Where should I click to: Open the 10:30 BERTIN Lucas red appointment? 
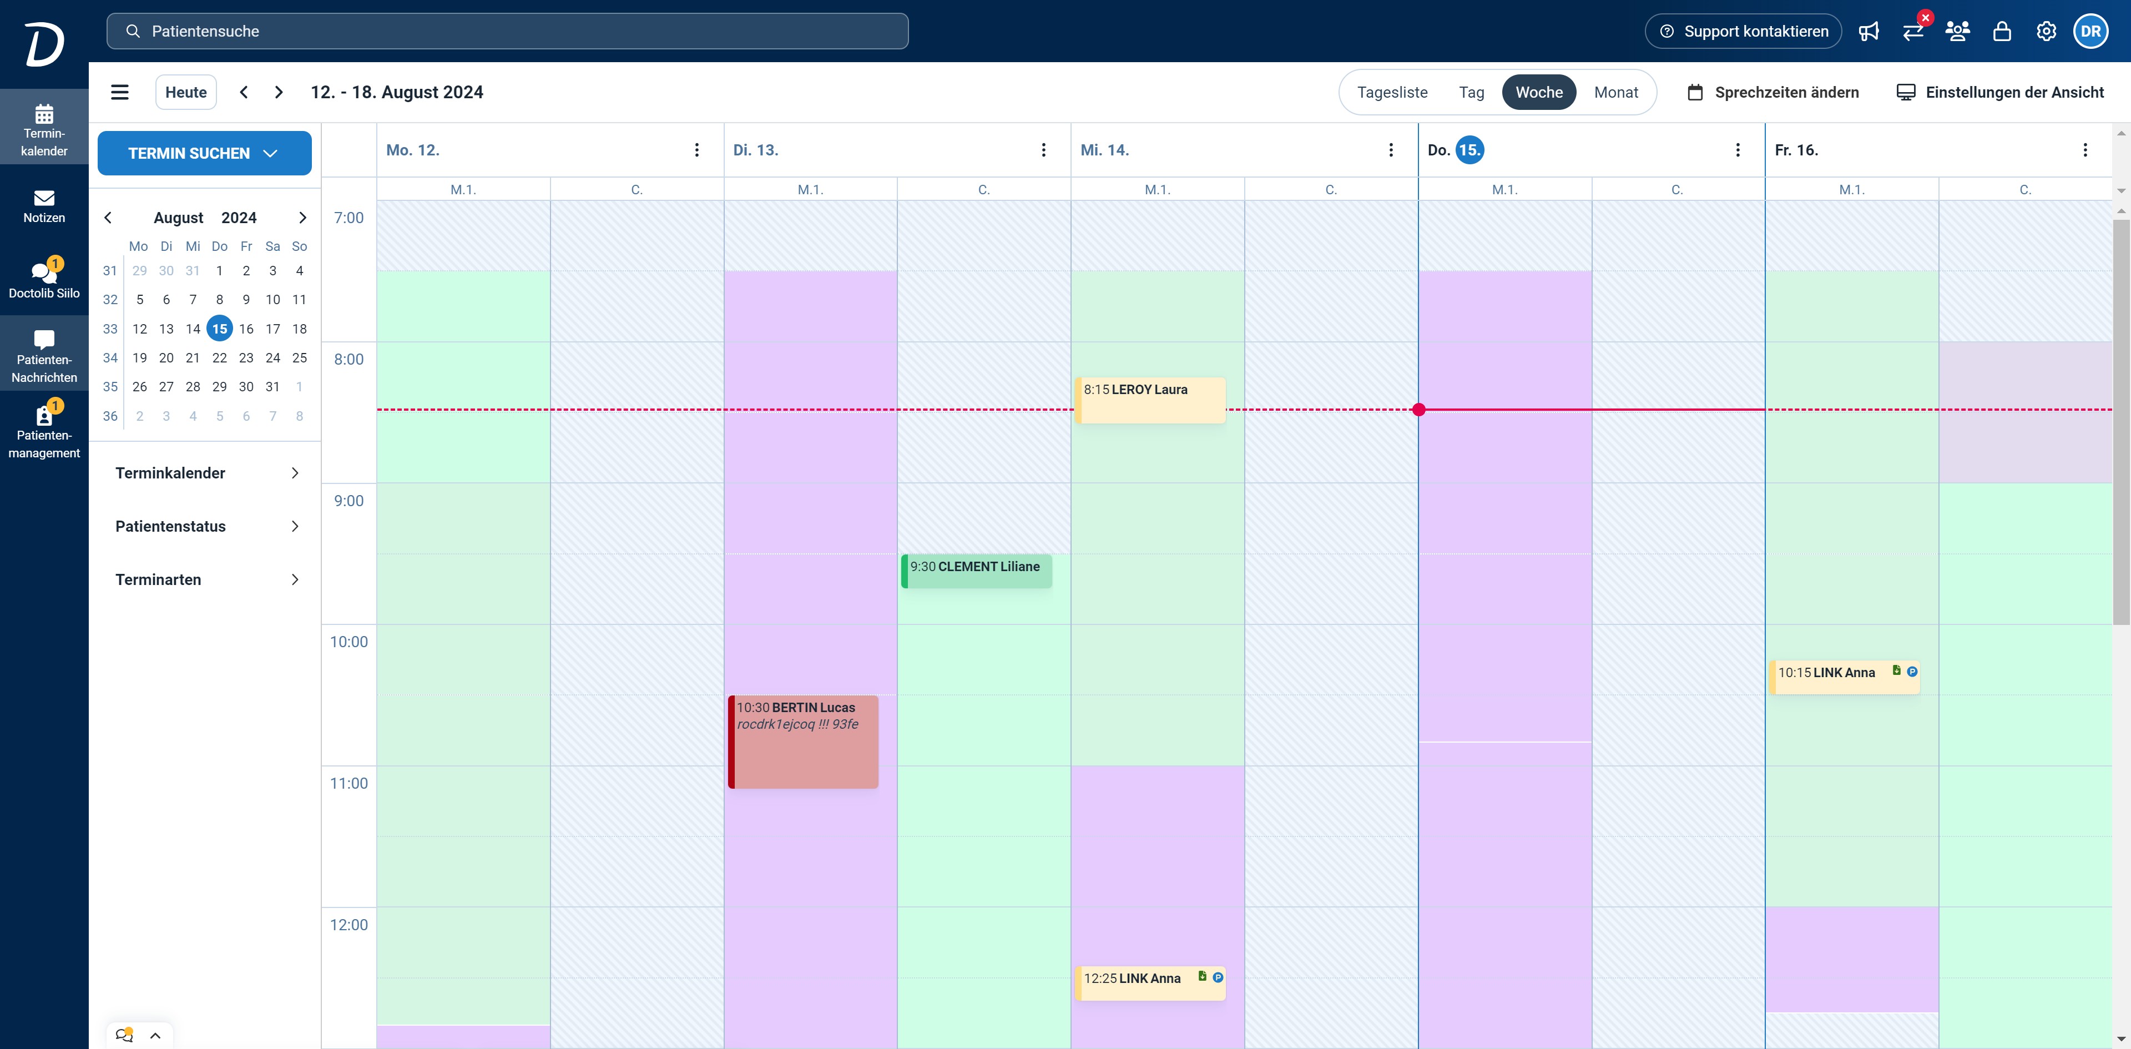[x=802, y=742]
